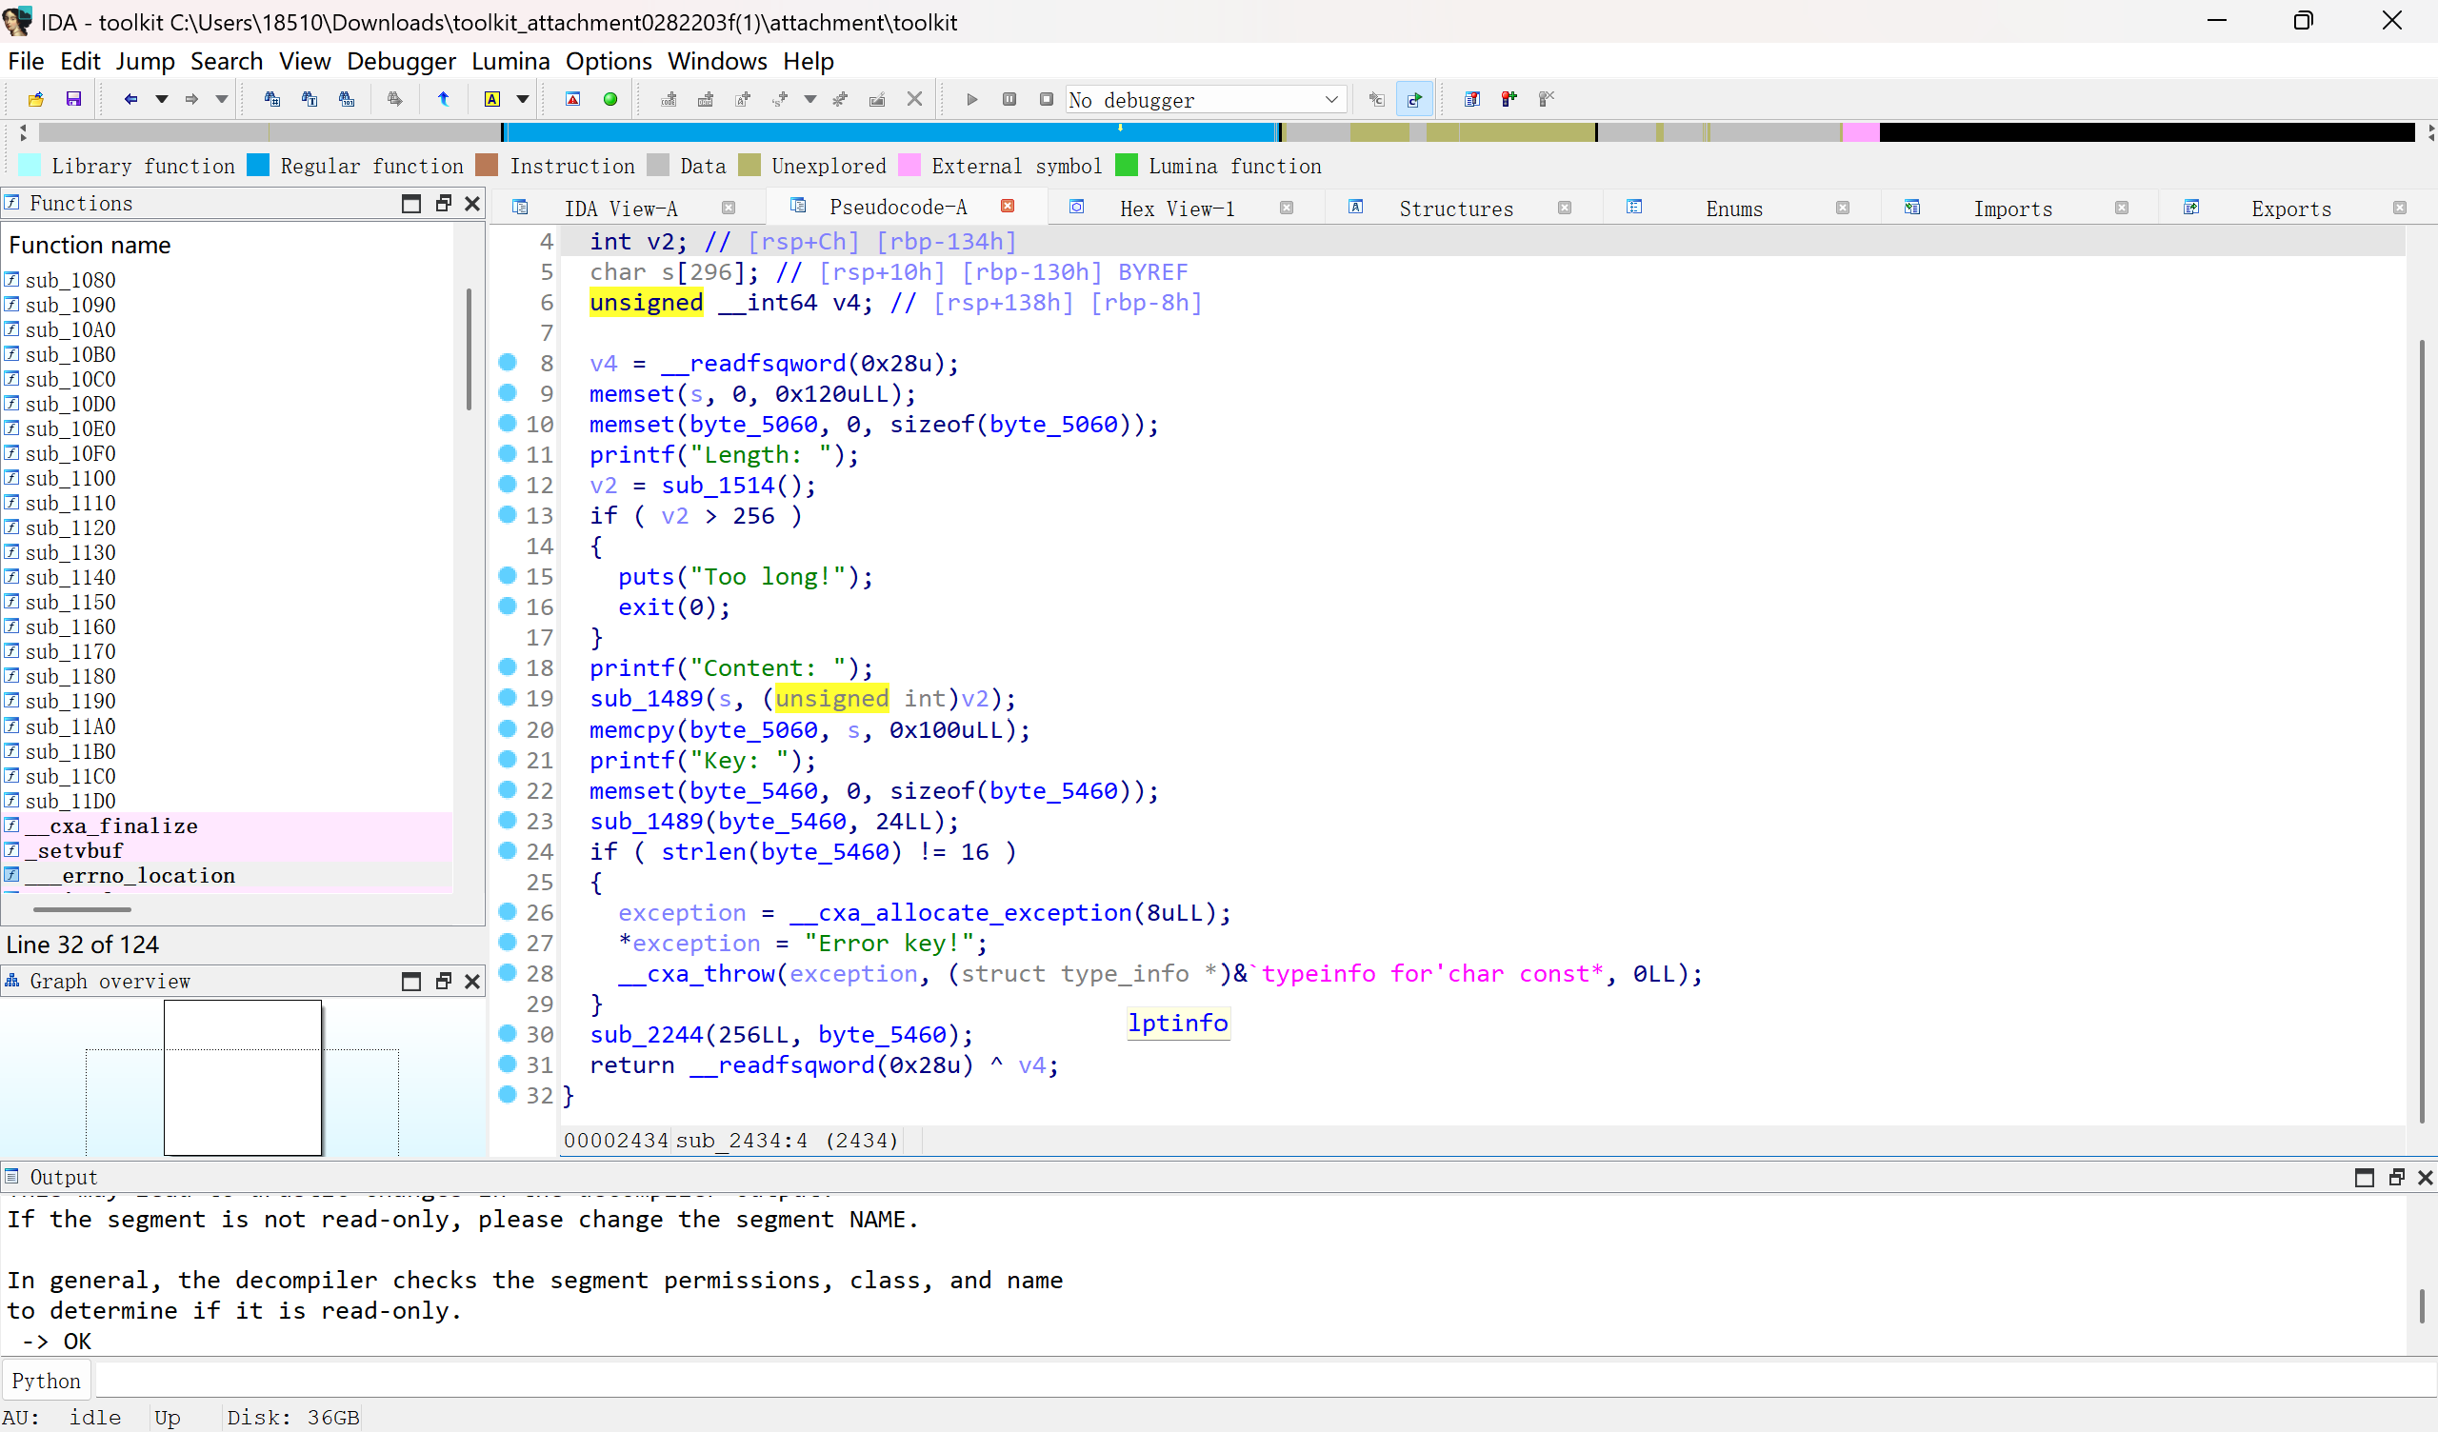Toggle breakpoint dot on line 19
2438x1432 pixels.
pos(507,698)
